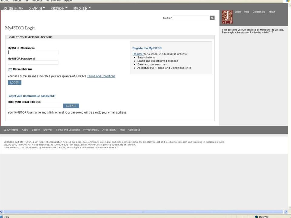
Task: Expand the MyJSTOR dropdown menu
Action: pos(82,8)
